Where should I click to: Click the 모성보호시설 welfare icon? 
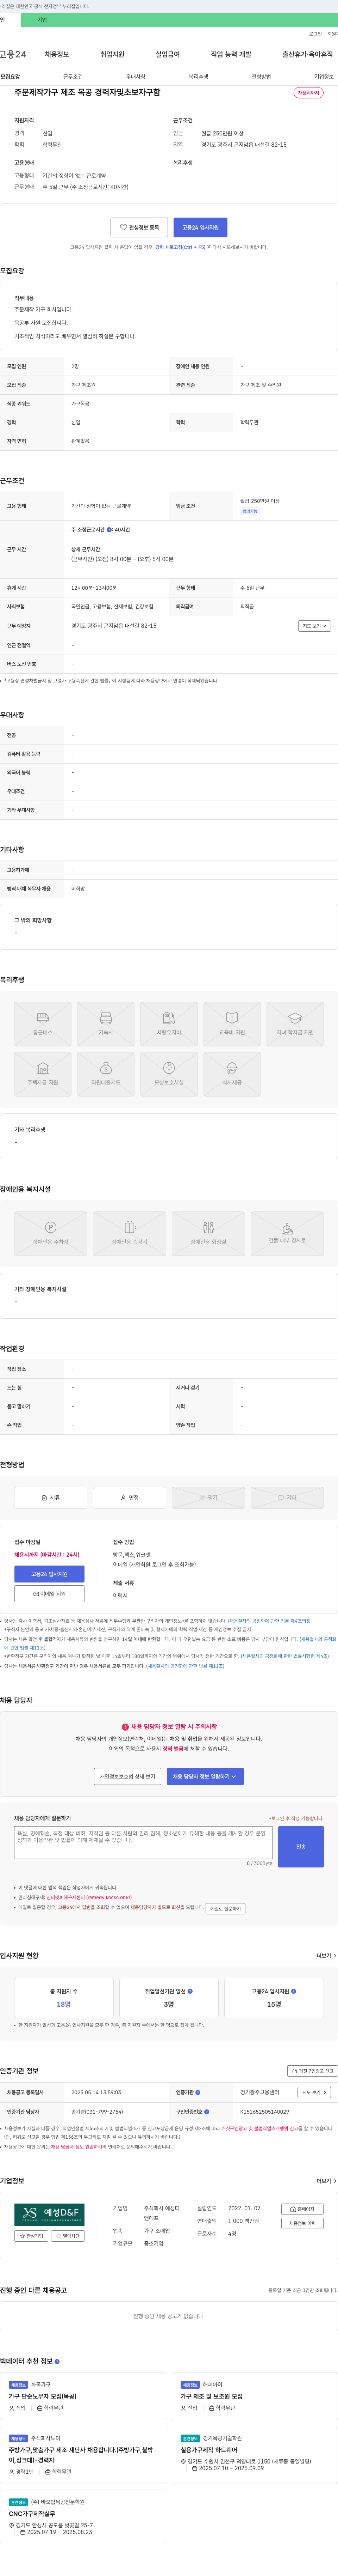click(x=169, y=1074)
